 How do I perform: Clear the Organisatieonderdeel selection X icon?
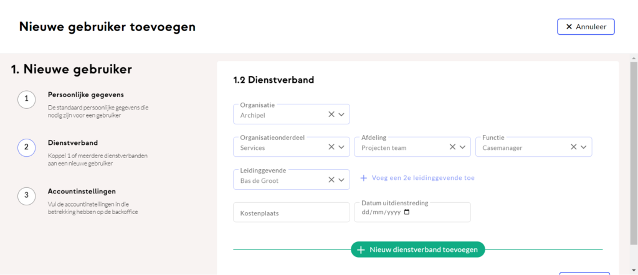click(x=331, y=147)
